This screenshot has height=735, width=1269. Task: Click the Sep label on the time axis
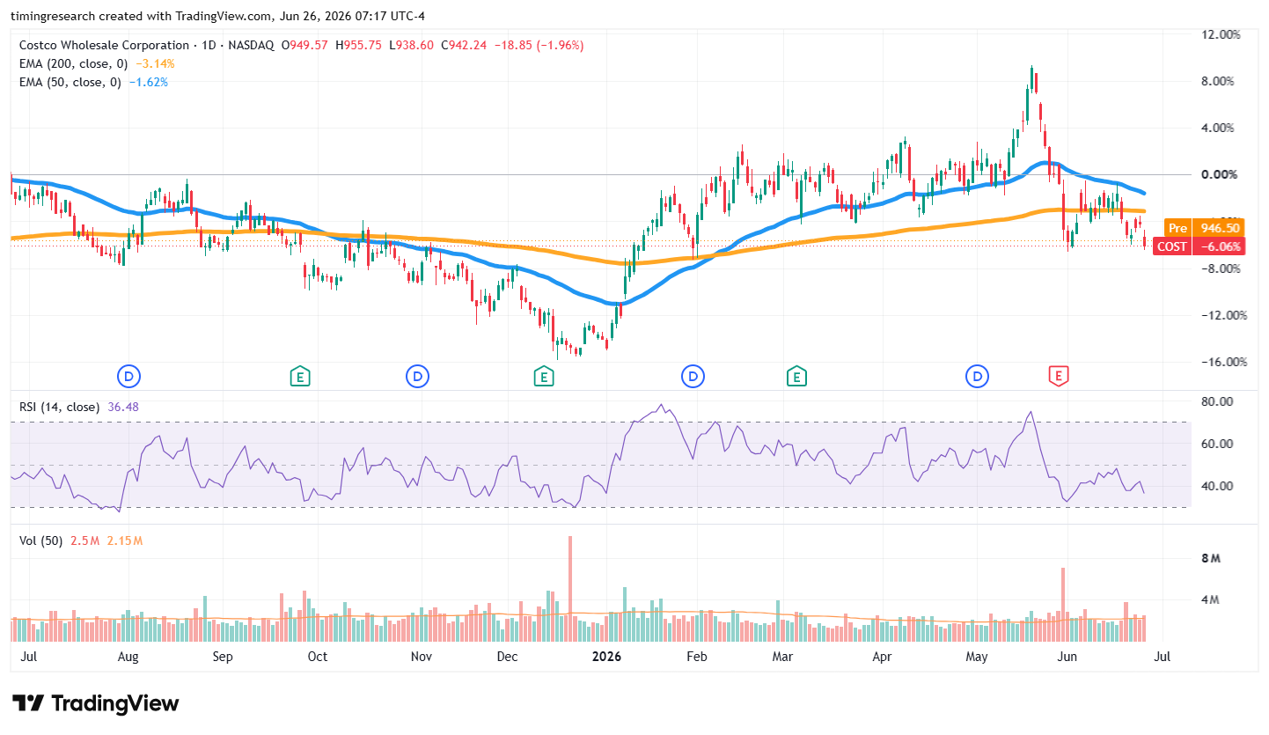[223, 657]
